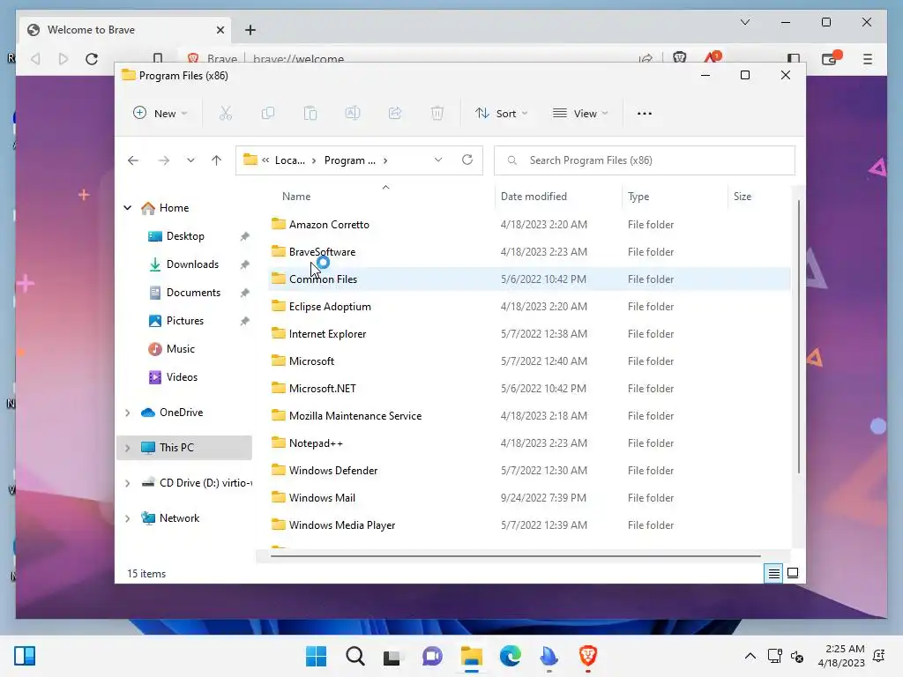
Task: Click the horizontal scrollbar of file list
Action: 515,556
